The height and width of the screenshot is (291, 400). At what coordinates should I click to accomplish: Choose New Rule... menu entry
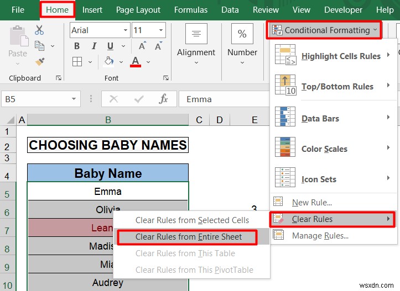click(334, 202)
